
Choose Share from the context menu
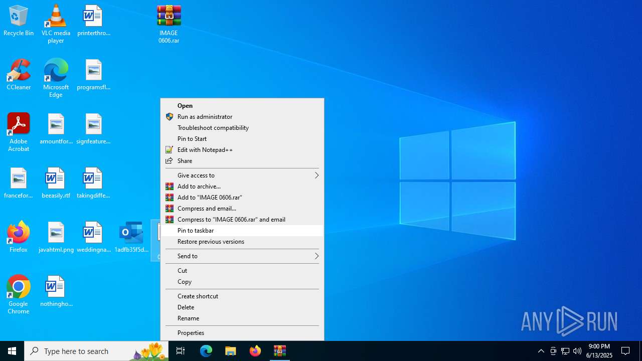pos(242,161)
